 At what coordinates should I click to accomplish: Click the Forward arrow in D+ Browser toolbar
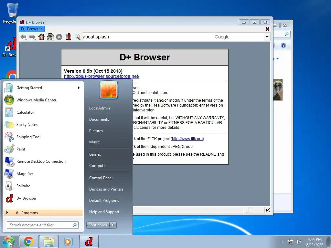(32, 37)
